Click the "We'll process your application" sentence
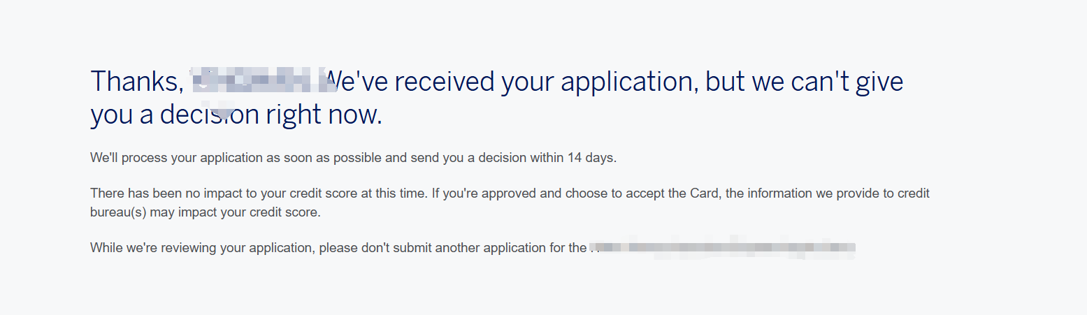Viewport: 1087px width, 315px height. click(x=177, y=158)
